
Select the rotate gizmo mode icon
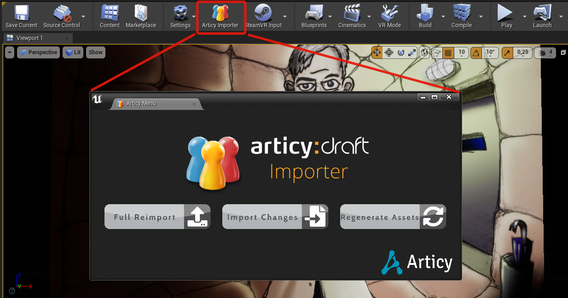click(x=401, y=52)
